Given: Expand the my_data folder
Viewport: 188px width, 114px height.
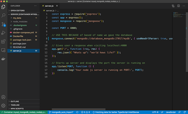Looking at the screenshot, I should tap(17, 18).
